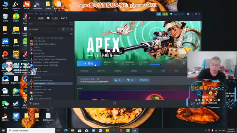This screenshot has height=133, width=237.
Task: Open the green friends notification indicator
Action: click(x=165, y=14)
